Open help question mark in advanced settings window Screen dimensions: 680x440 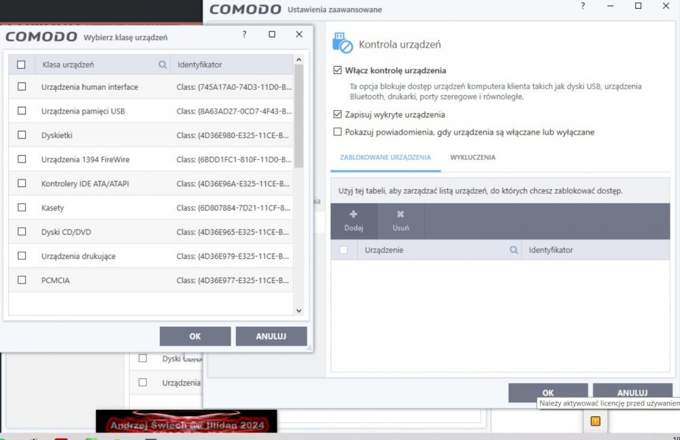coord(583,6)
